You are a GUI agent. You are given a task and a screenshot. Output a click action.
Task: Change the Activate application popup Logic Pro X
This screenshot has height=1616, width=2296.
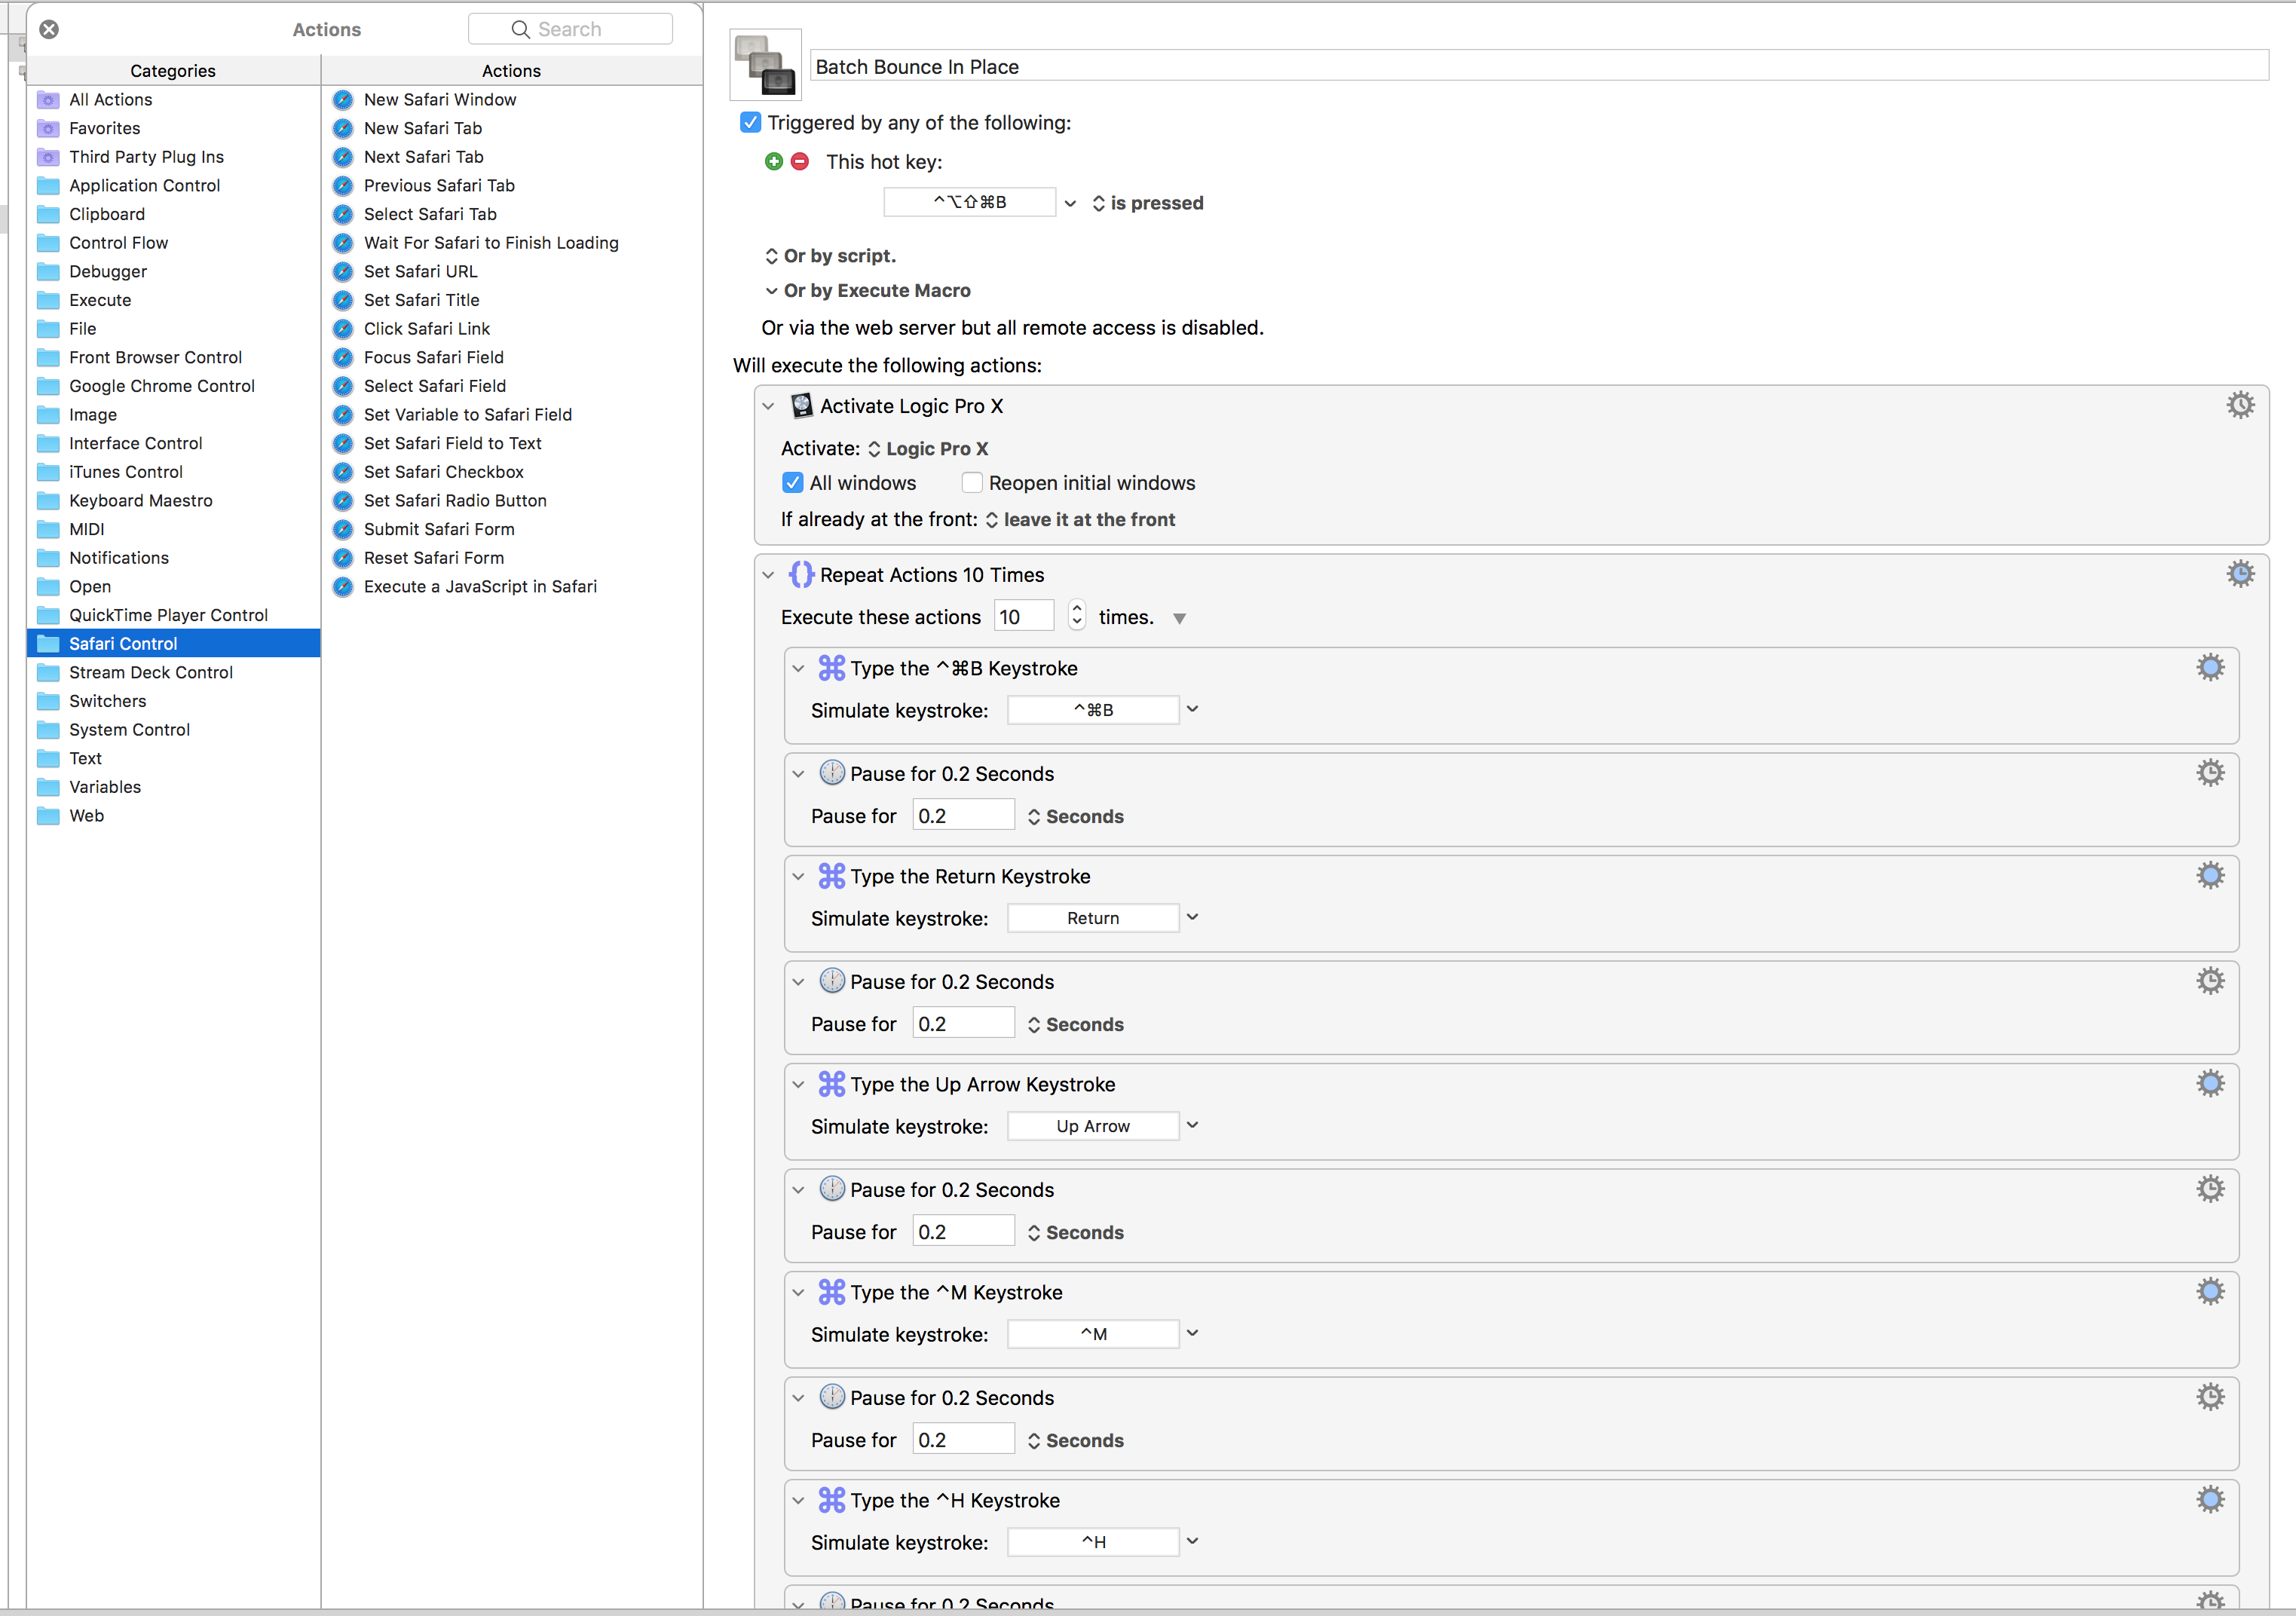click(927, 448)
